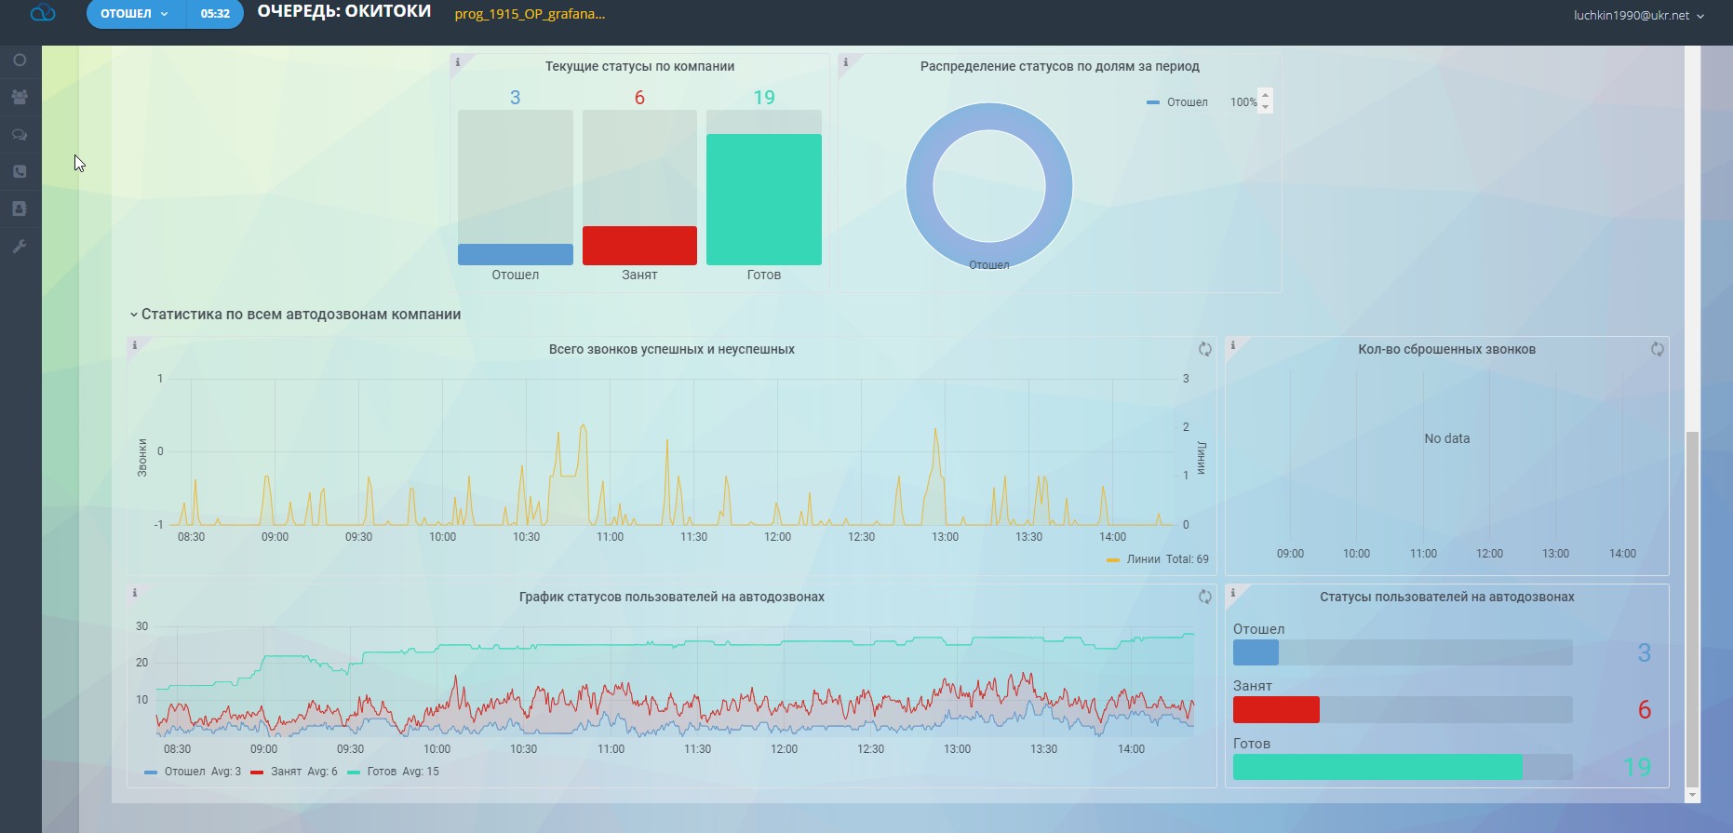Screen dimensions: 1733x833
Task: Open the chat bubbles sidebar icon
Action: coord(20,135)
